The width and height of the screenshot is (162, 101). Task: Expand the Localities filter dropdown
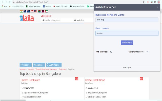pos(39,65)
